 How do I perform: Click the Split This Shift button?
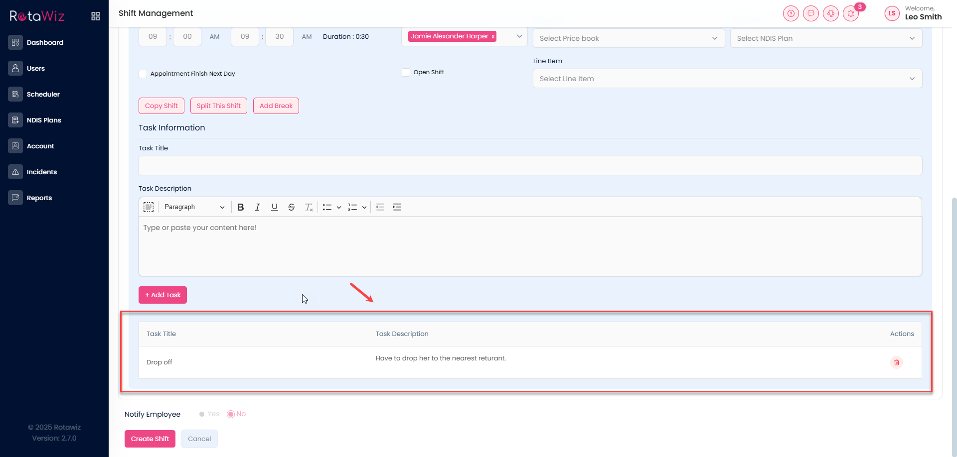218,106
